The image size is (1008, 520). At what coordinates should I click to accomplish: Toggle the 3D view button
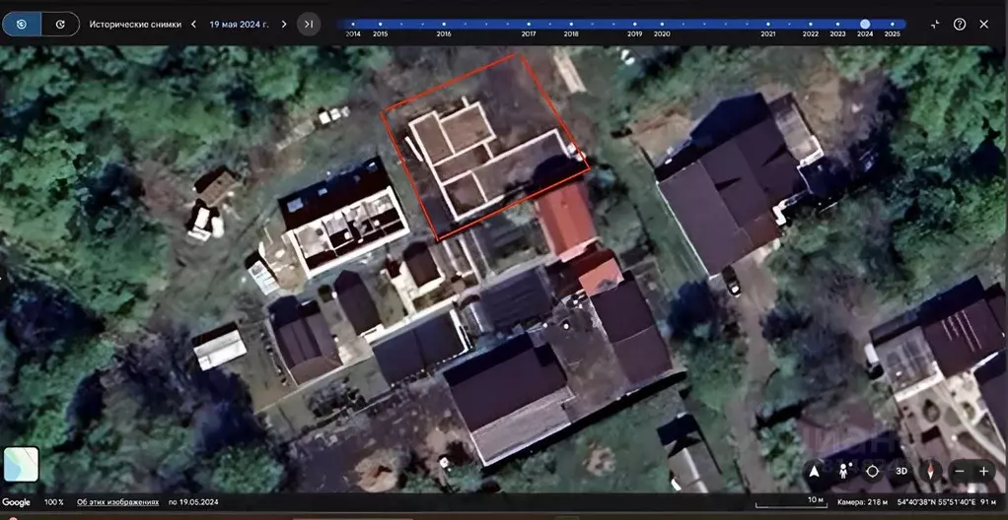coord(900,471)
